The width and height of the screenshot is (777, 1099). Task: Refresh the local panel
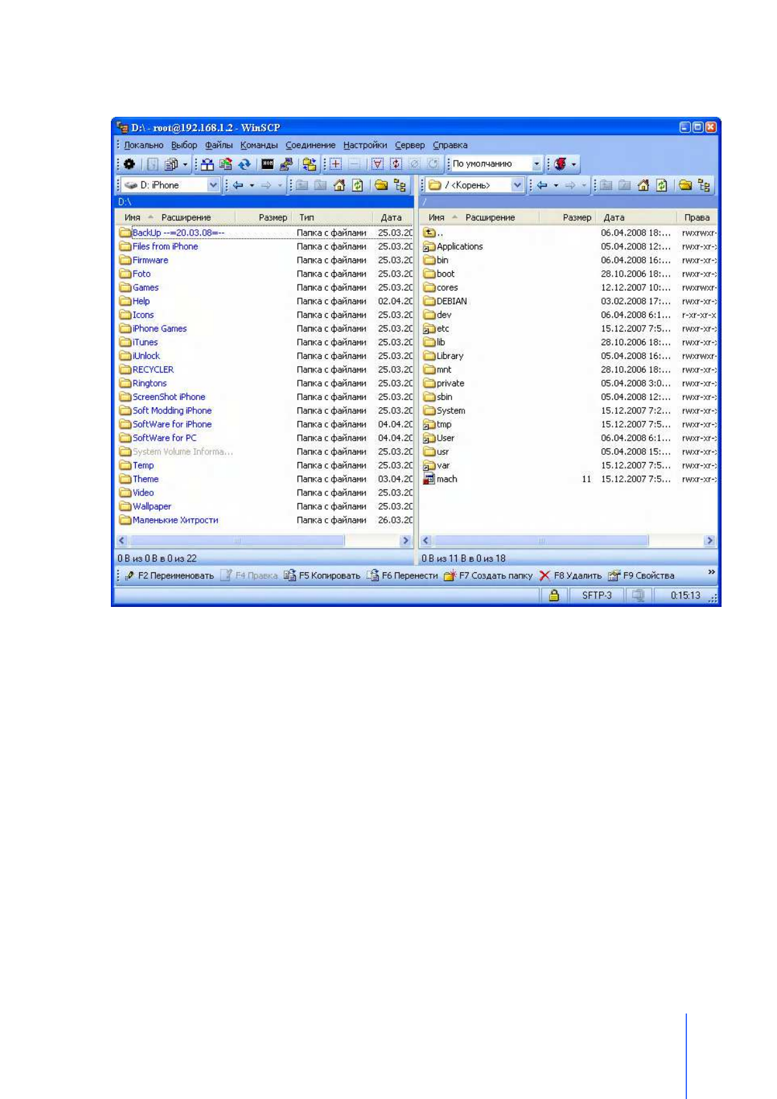(358, 185)
